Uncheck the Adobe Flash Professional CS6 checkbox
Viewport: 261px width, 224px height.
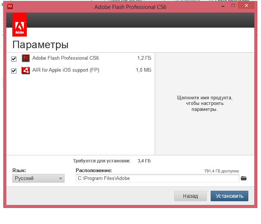(14, 59)
